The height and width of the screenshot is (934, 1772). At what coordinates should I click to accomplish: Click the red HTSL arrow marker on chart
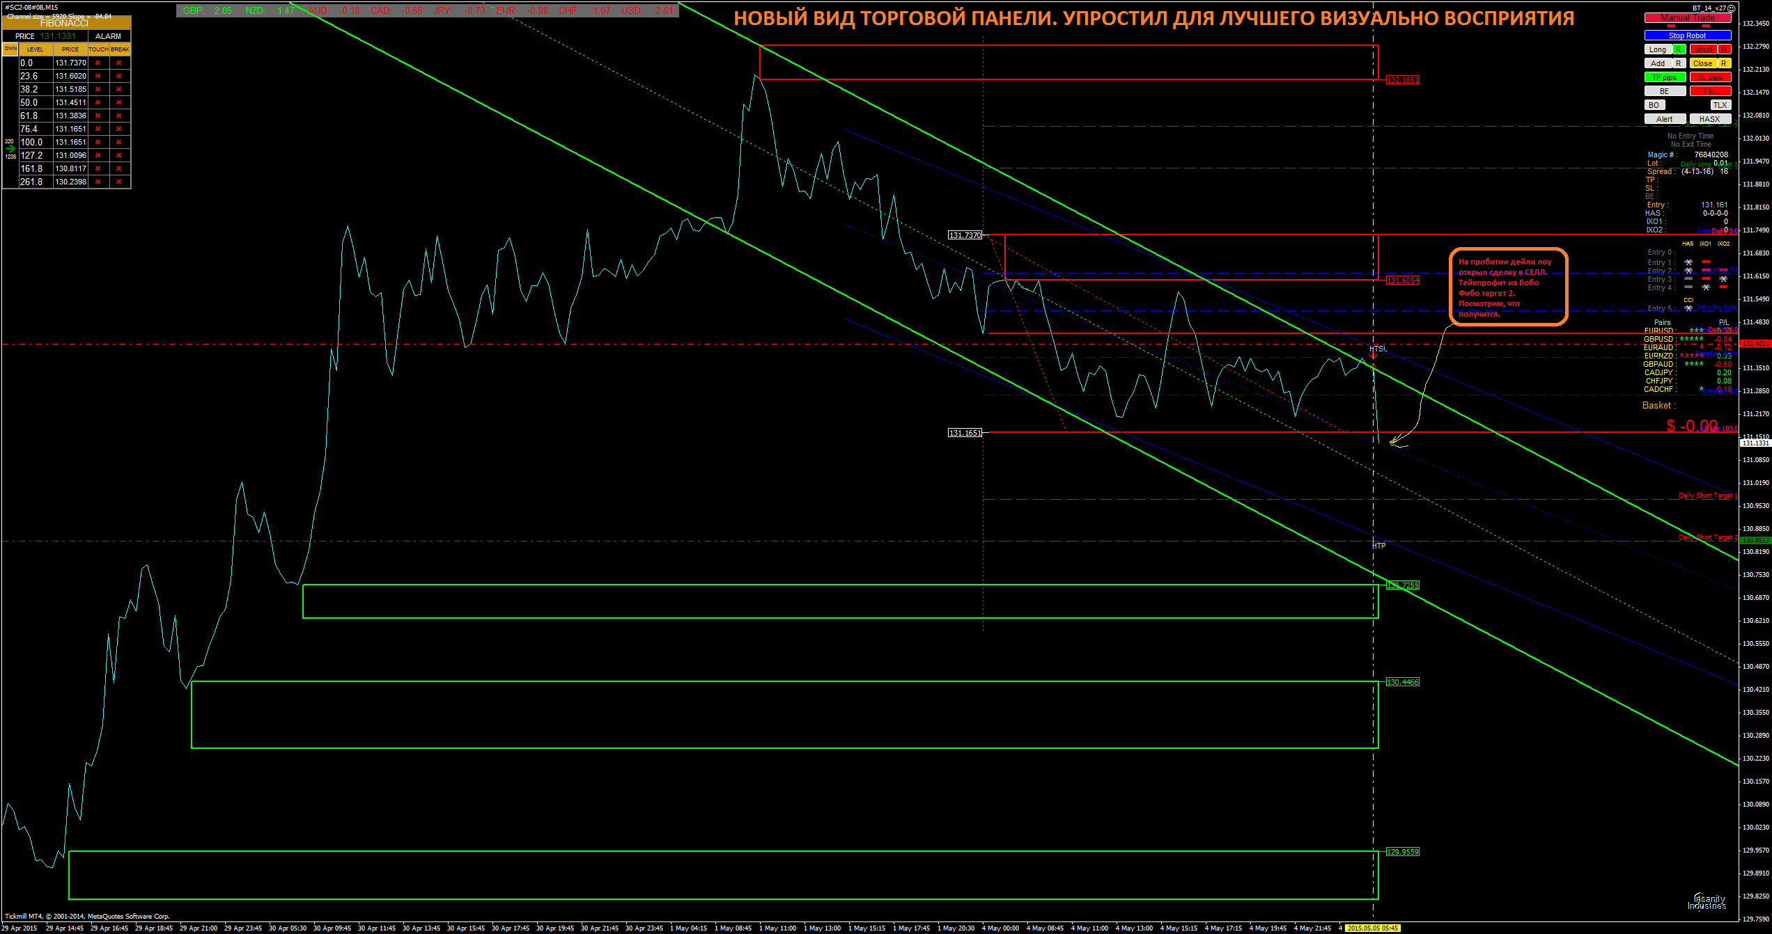(1373, 356)
